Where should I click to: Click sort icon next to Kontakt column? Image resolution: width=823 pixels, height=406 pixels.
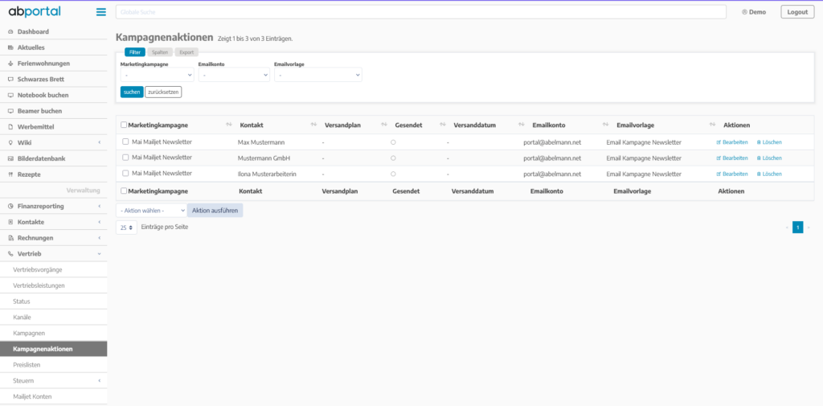[313, 125]
